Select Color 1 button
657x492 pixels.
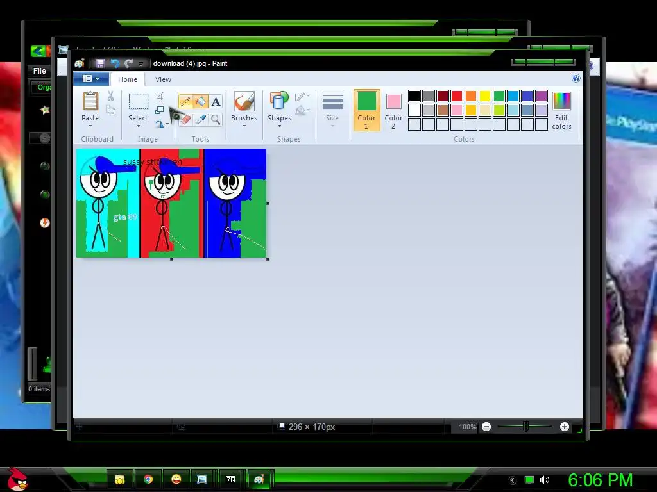click(366, 110)
